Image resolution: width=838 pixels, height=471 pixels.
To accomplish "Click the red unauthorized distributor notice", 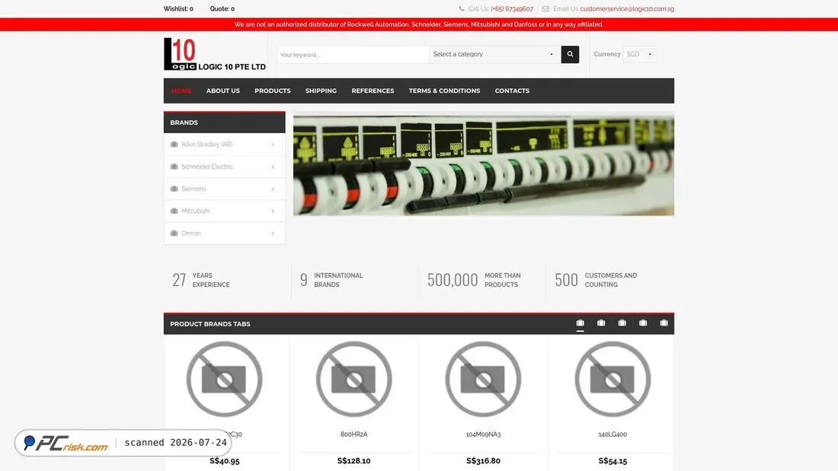I will point(419,24).
